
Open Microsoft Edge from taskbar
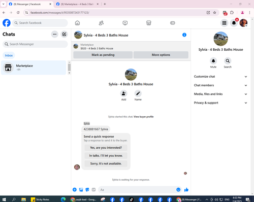point(63,199)
